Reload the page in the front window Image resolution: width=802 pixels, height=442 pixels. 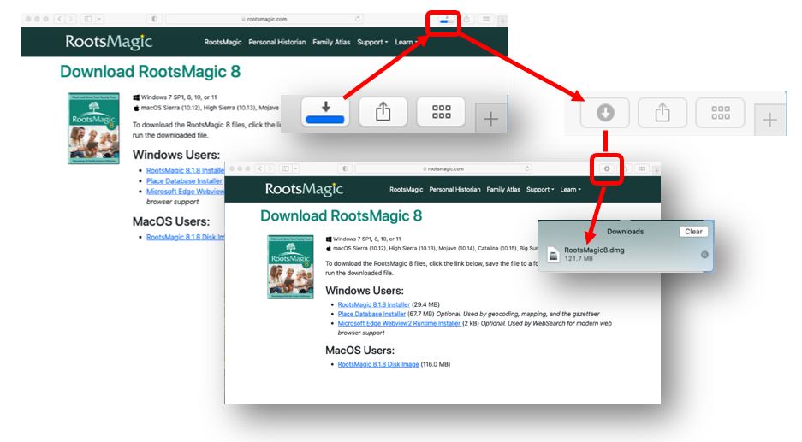click(x=527, y=168)
